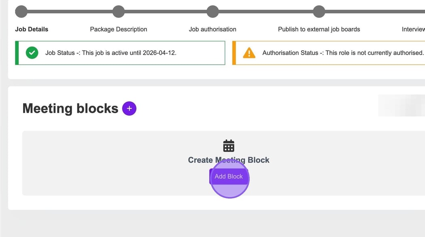Select the Job authorisation step circle
The height and width of the screenshot is (237, 425).
point(212,11)
